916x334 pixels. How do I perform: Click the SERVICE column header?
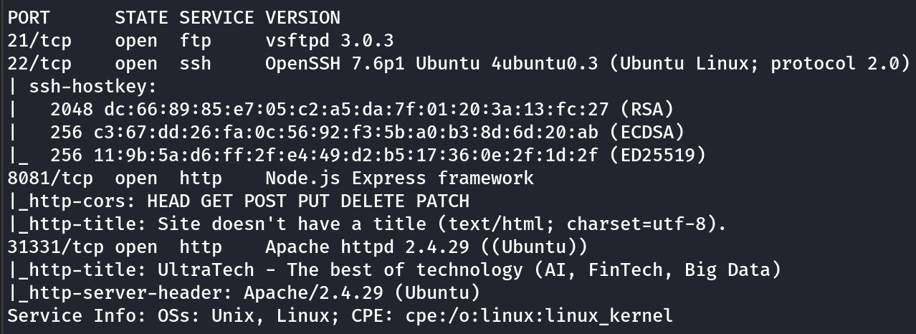point(216,17)
